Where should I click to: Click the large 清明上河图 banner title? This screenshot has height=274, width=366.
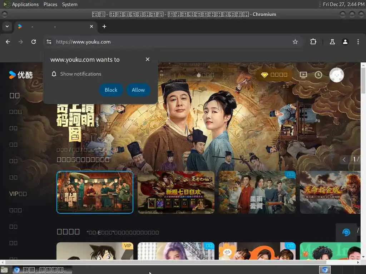(75, 123)
